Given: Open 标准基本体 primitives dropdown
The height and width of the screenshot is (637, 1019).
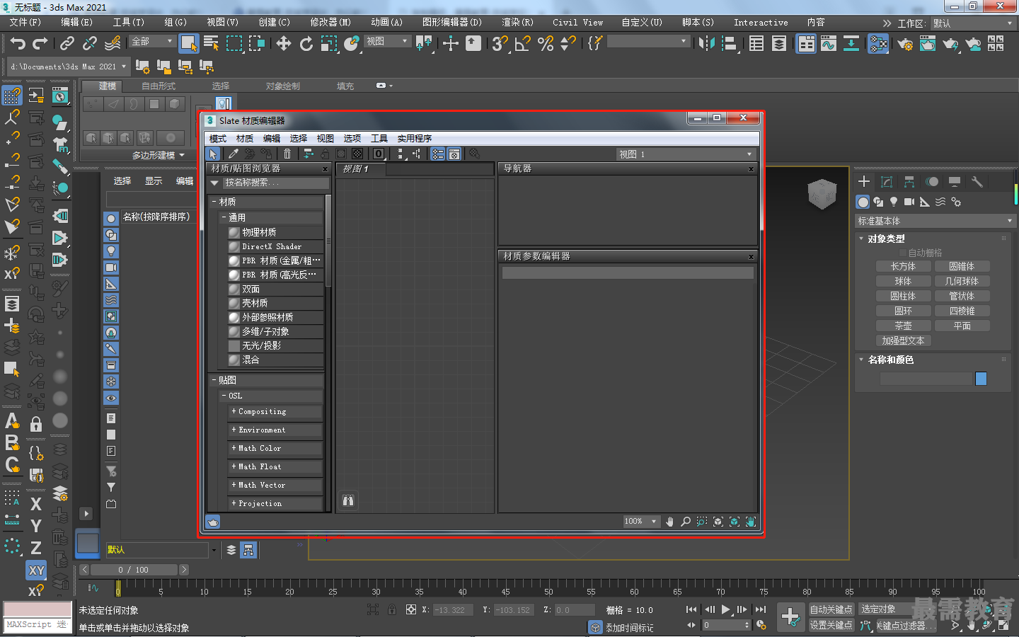Looking at the screenshot, I should pos(935,221).
